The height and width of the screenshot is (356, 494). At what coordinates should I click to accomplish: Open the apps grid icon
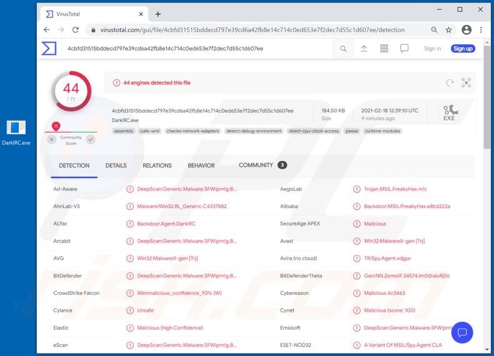(x=384, y=49)
